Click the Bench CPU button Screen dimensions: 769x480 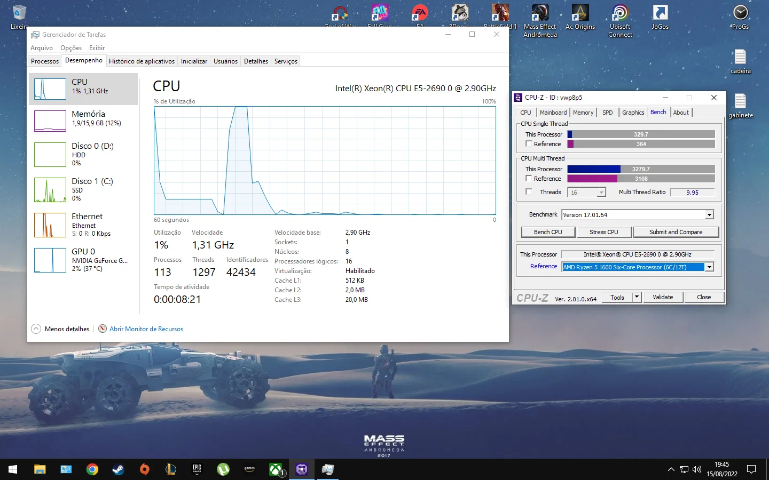point(548,232)
